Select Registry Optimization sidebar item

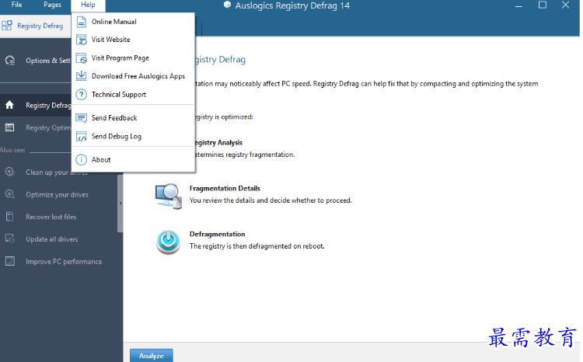(36, 127)
